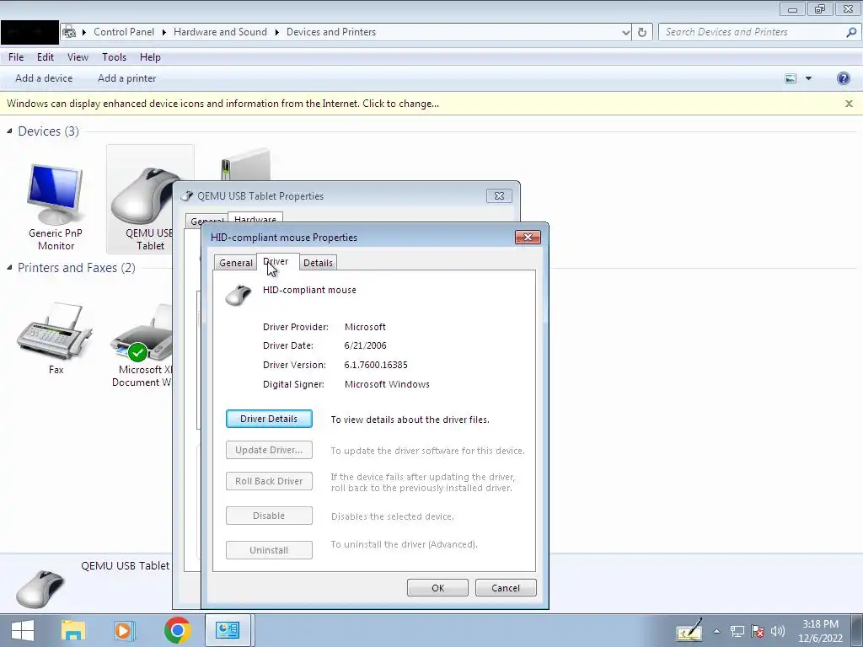Click the refresh button beside the address bar
The width and height of the screenshot is (863, 647).
click(x=641, y=32)
